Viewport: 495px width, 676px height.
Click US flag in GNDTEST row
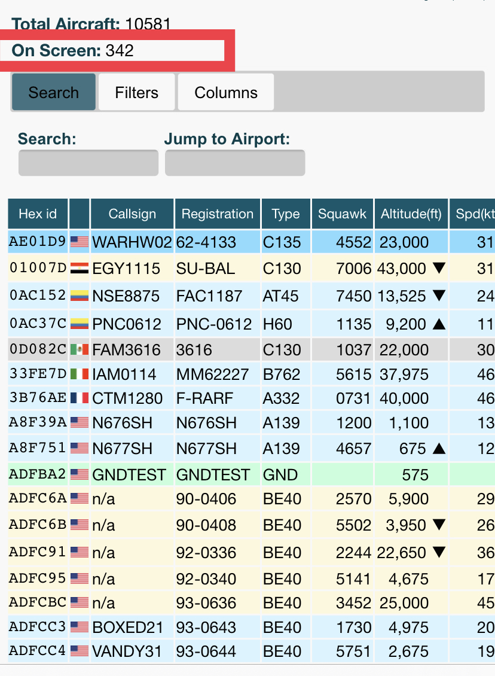[x=80, y=474]
